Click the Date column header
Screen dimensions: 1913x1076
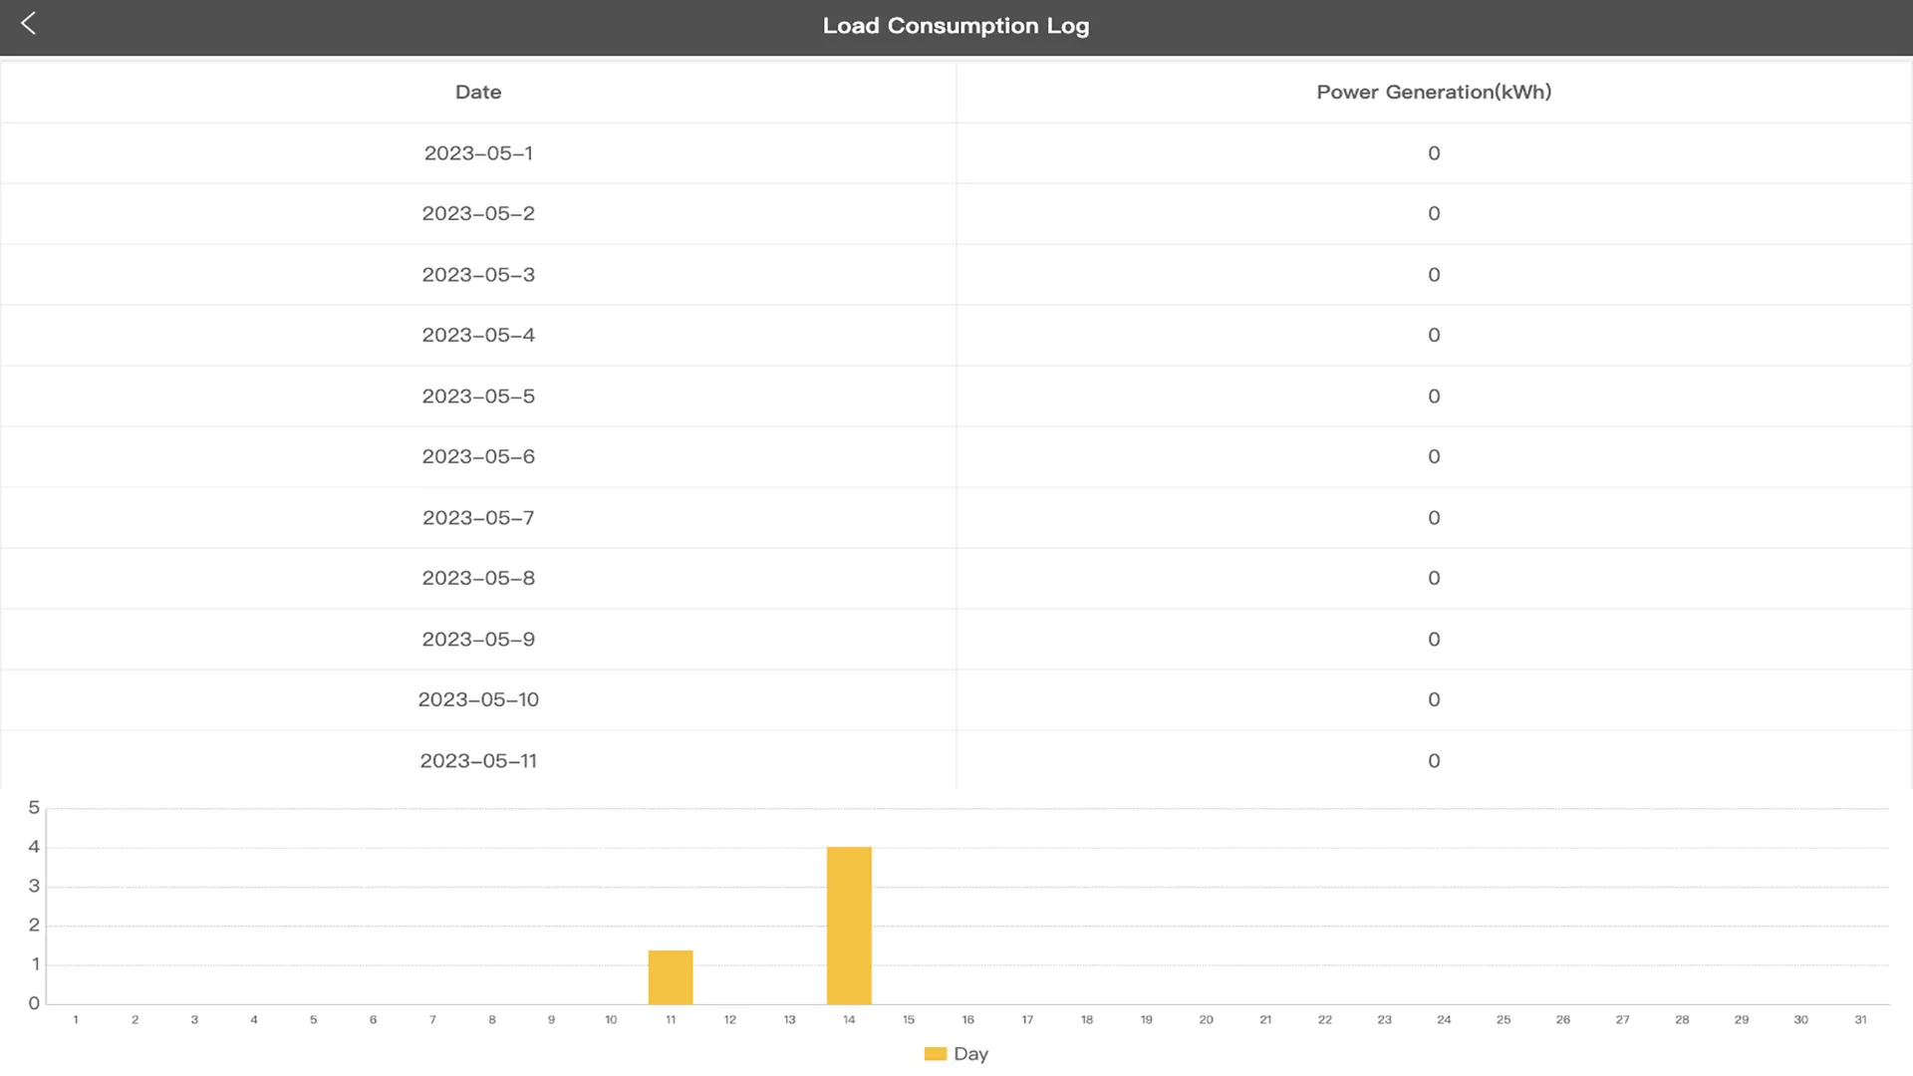478,92
